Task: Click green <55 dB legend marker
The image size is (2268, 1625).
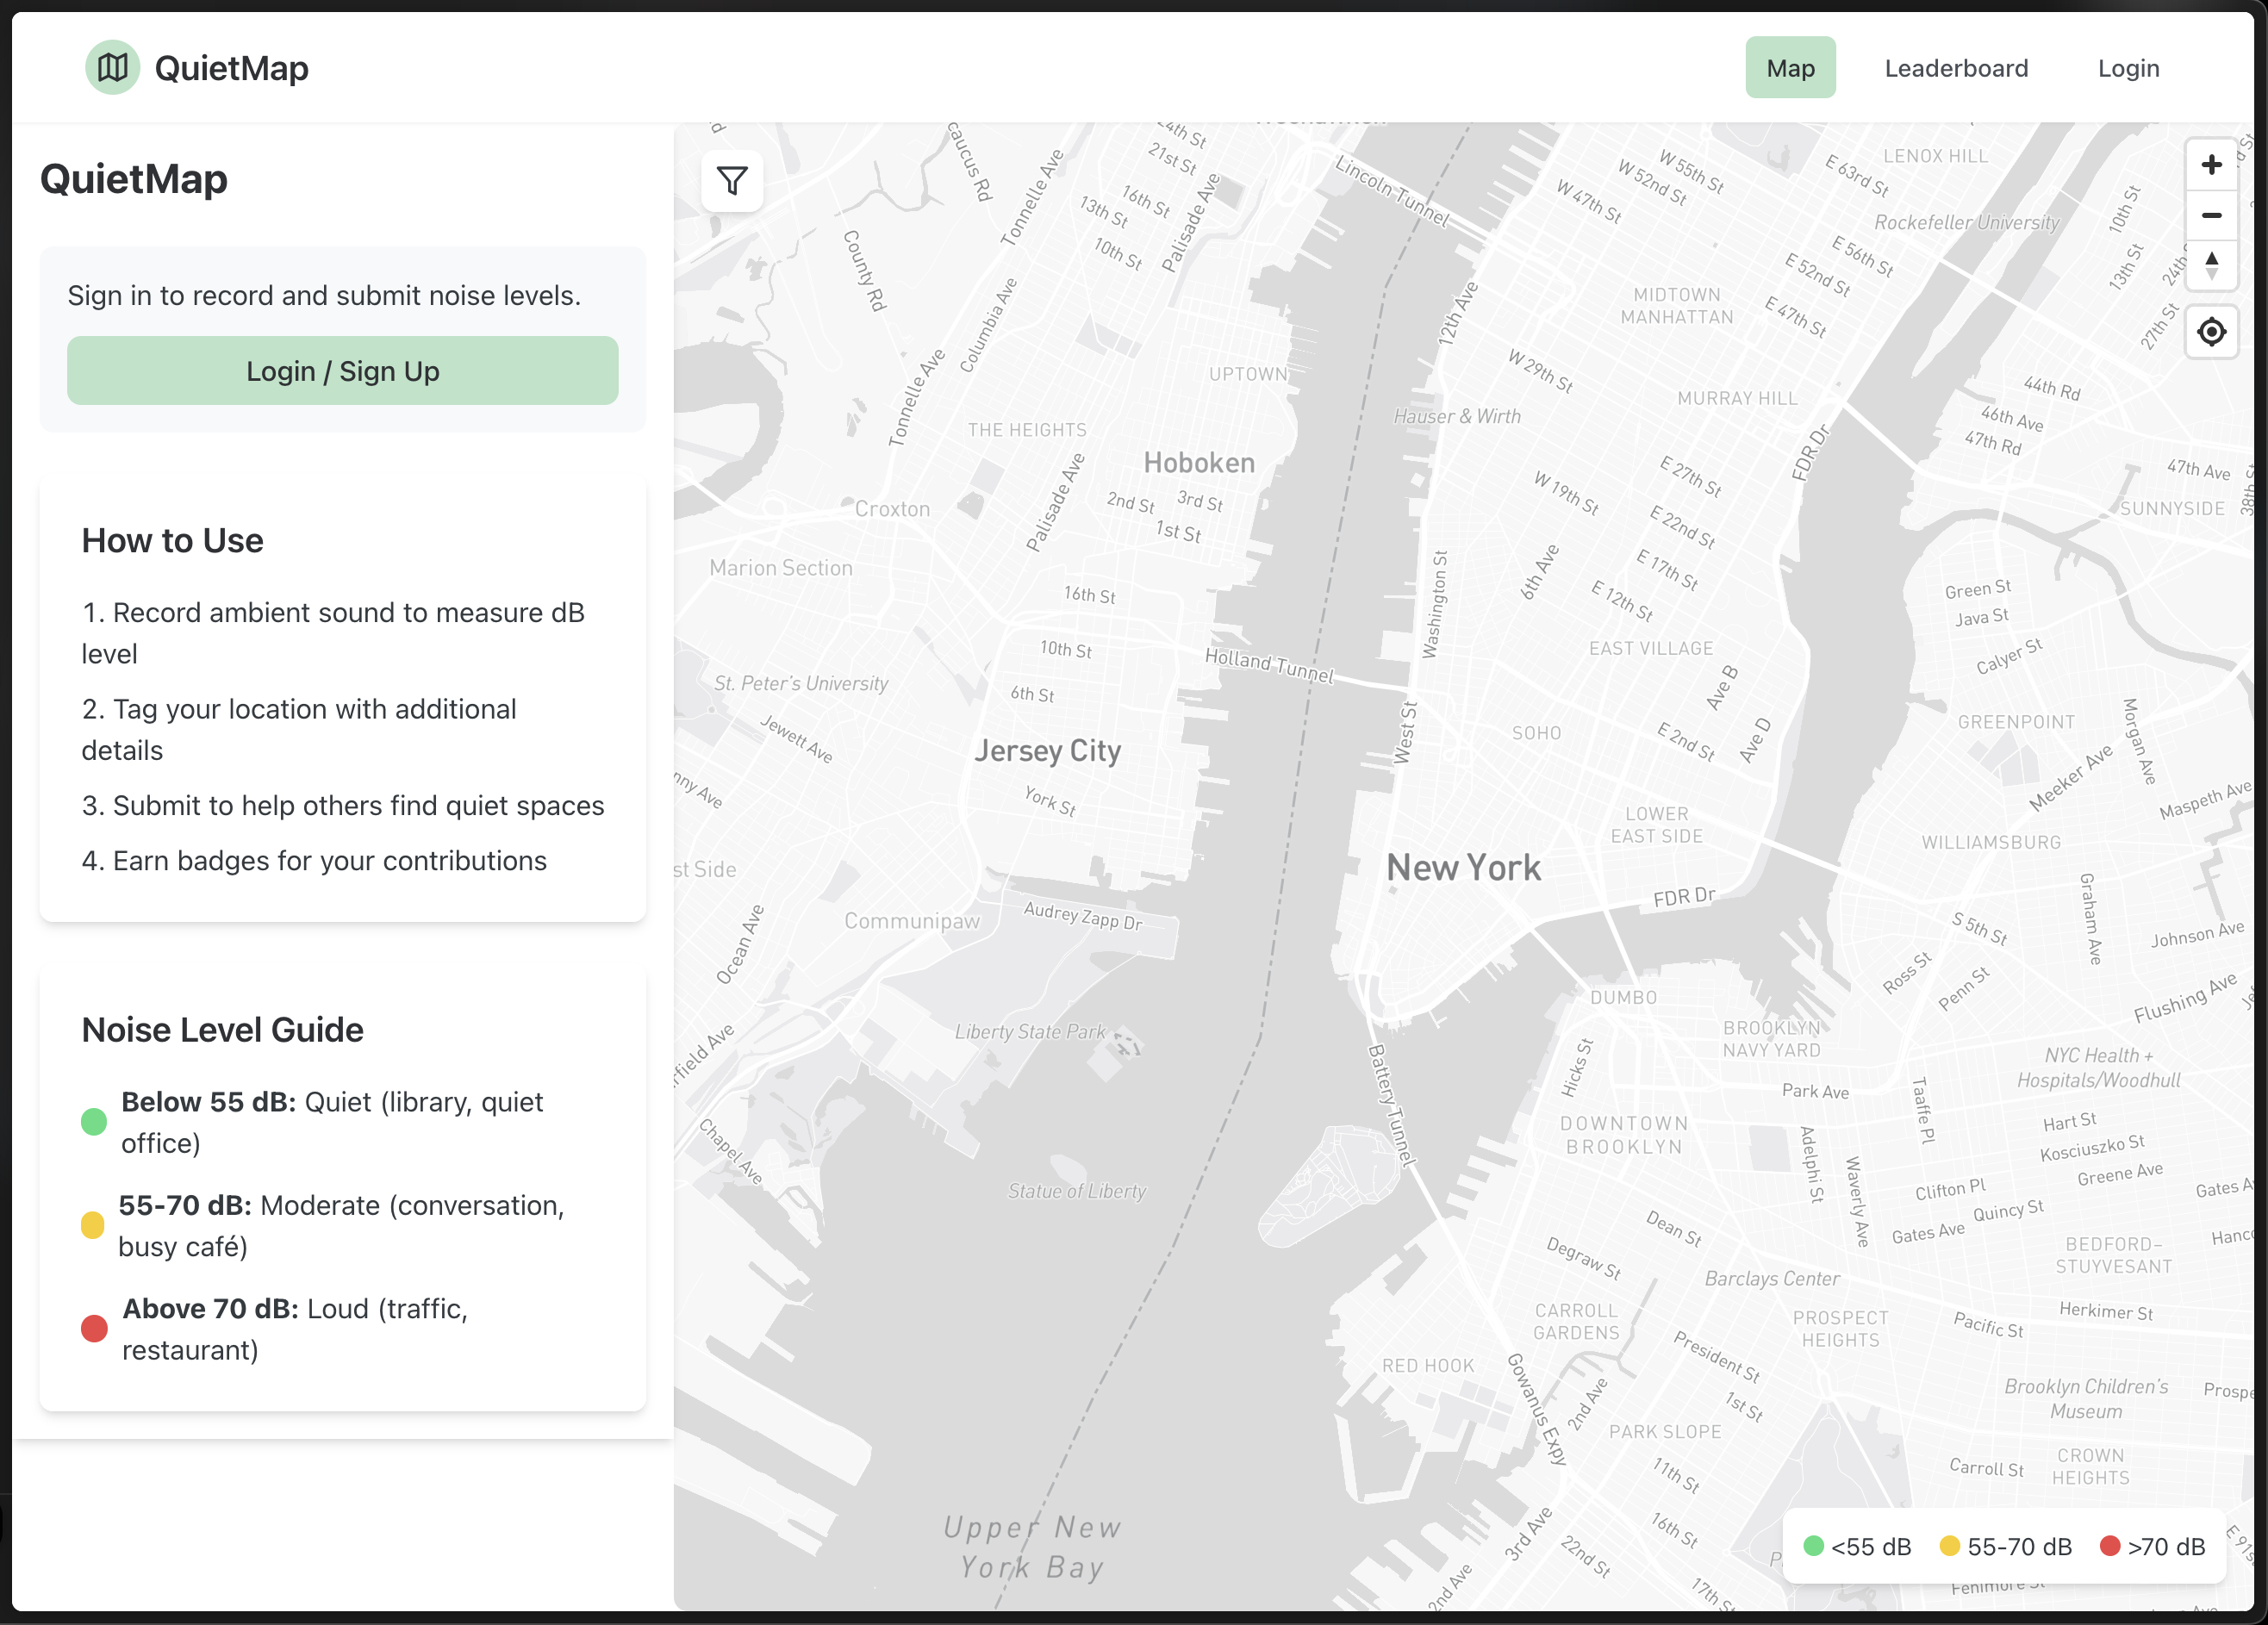Action: tap(1813, 1546)
